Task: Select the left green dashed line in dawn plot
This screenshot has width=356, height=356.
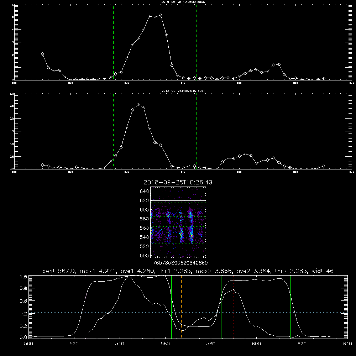Action: [x=113, y=42]
